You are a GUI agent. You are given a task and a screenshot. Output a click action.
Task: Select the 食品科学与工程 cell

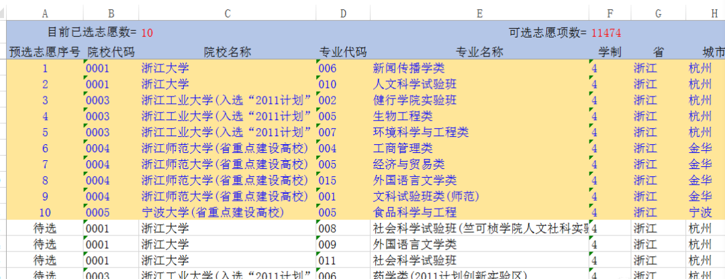tap(414, 213)
